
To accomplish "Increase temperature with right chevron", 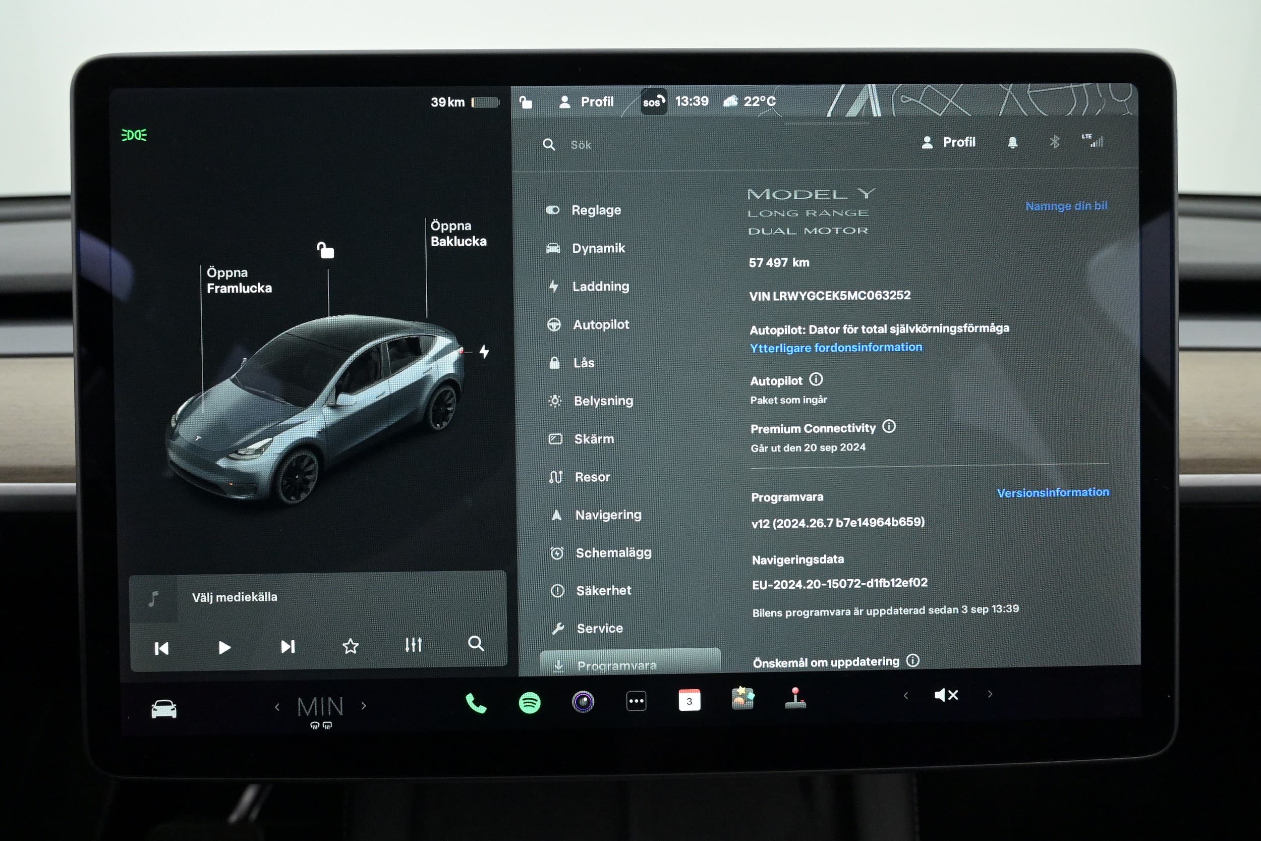I will tap(364, 706).
